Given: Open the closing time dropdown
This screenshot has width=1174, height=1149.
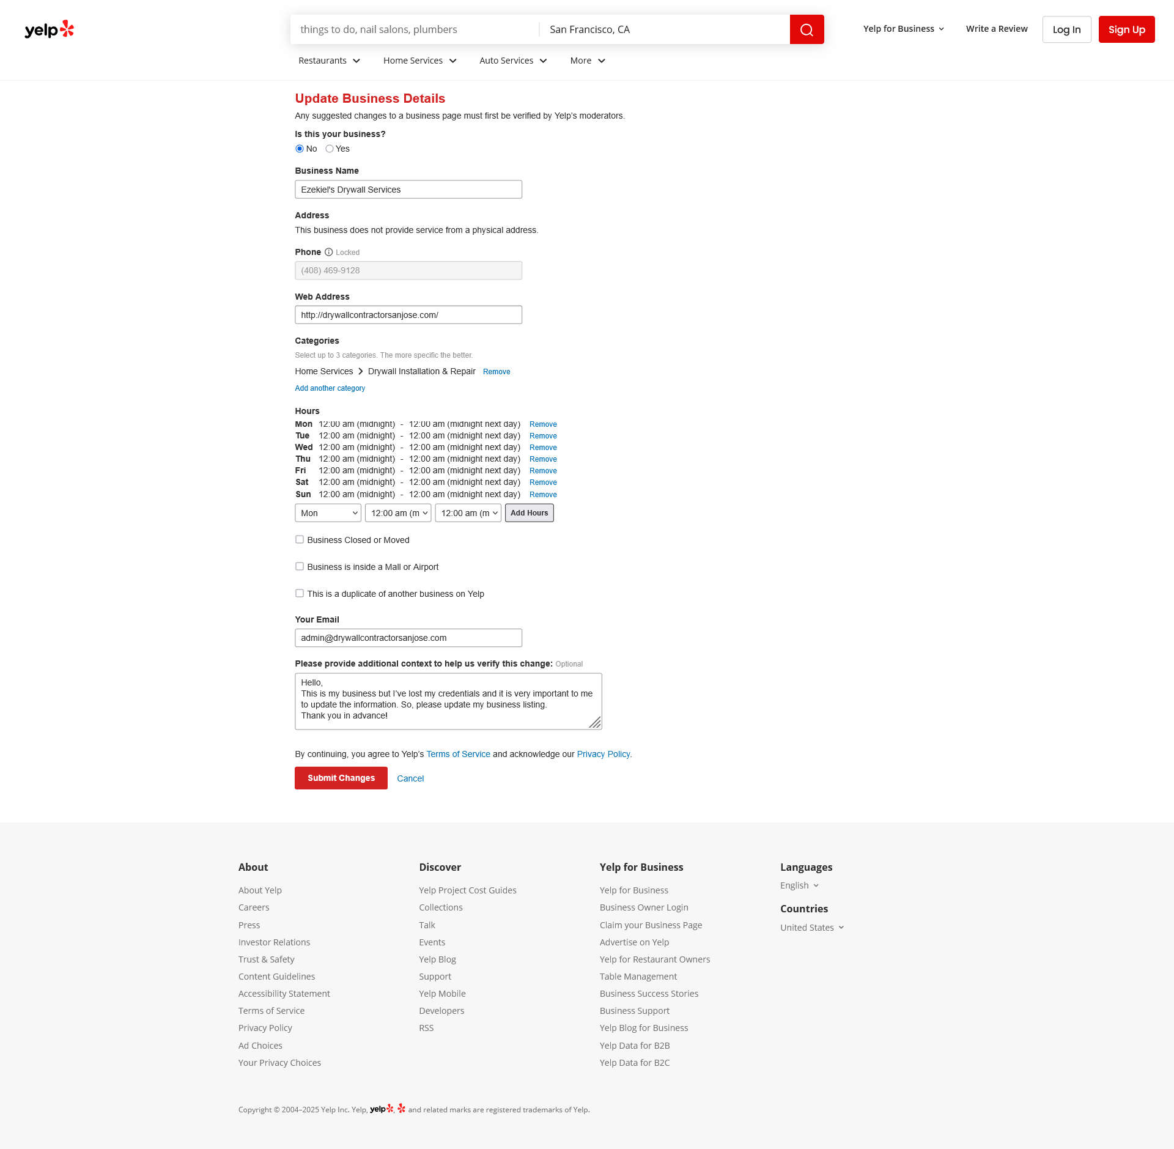Looking at the screenshot, I should (468, 513).
